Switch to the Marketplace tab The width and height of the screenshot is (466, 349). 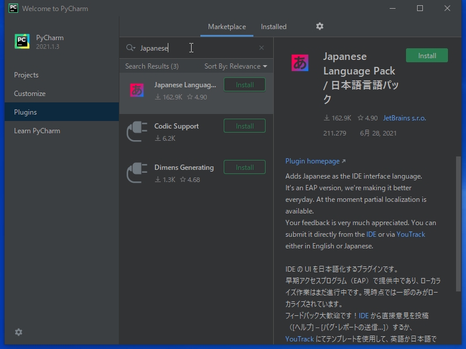(x=227, y=27)
